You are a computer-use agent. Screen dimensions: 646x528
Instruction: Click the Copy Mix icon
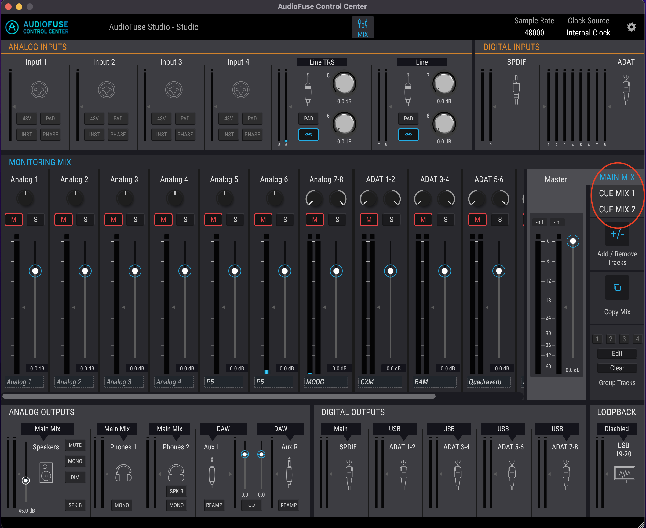coord(617,287)
